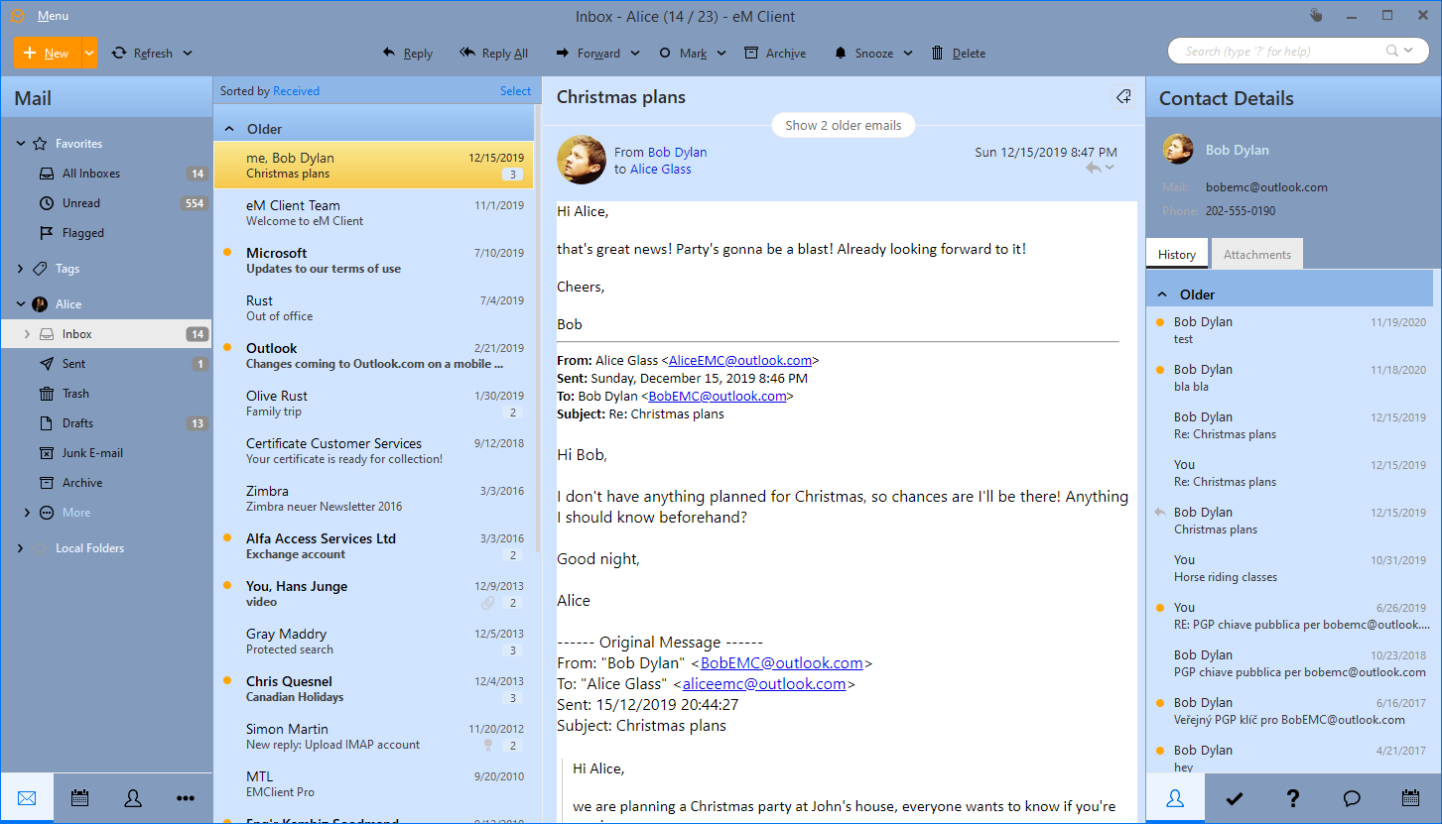Show the tasks checkmark panel in sidebar
This screenshot has width=1442, height=824.
[x=1235, y=798]
